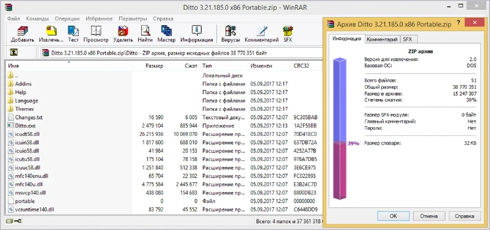Select the icuin58.dll file name
490x230 pixels.
[x=27, y=143]
